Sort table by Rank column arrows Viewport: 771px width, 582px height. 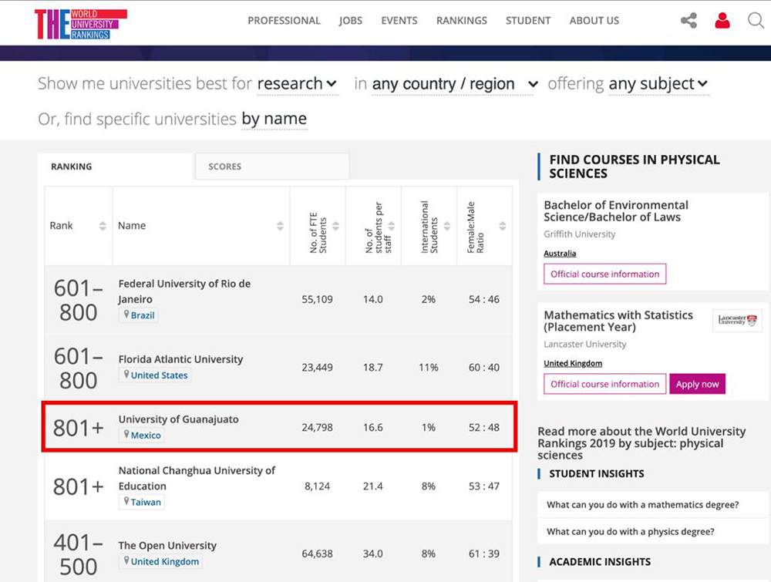(103, 226)
